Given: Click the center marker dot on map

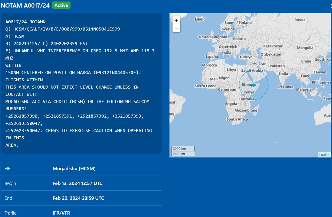Looking at the screenshot, I should [x=254, y=85].
